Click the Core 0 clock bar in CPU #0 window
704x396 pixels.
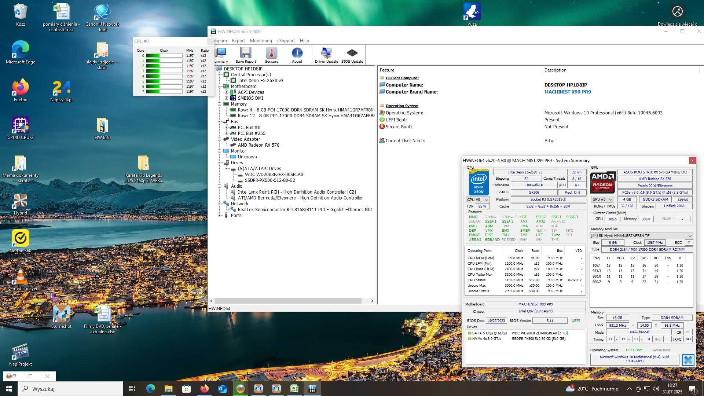tap(164, 56)
